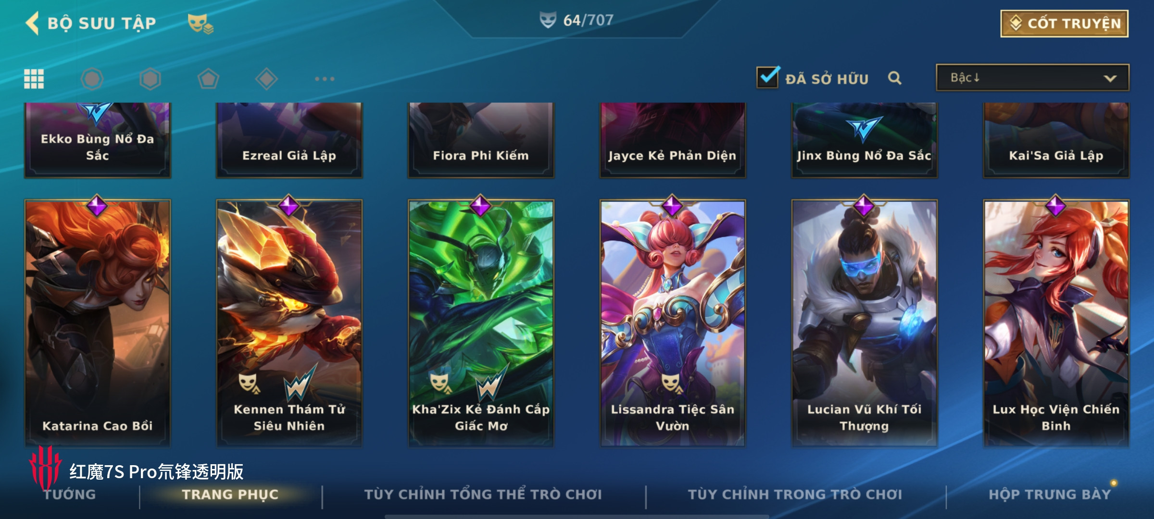Open Tùy Chỉnh Trong Trò Chơi tab
This screenshot has height=519, width=1154.
[795, 494]
